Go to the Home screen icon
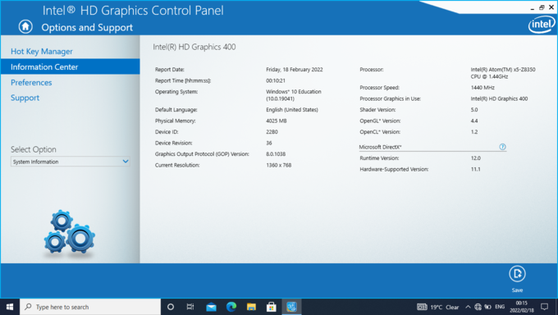 [25, 27]
